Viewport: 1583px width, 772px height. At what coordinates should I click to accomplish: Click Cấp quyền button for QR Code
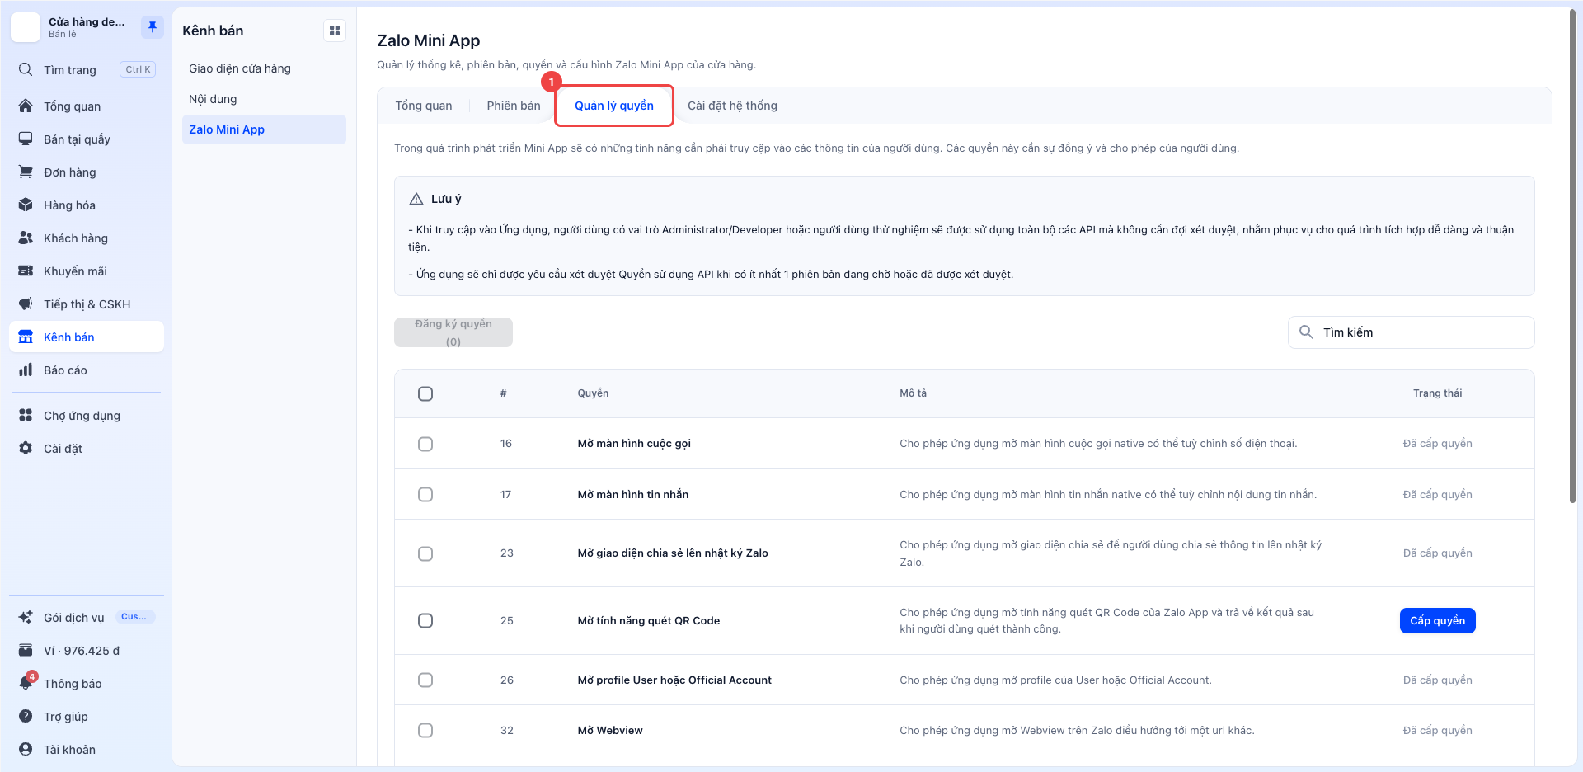point(1437,620)
